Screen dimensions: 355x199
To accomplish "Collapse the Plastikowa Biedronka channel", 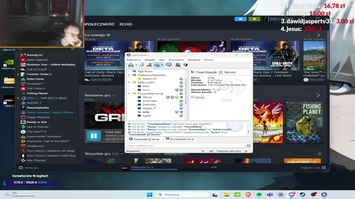I will coord(129,75).
